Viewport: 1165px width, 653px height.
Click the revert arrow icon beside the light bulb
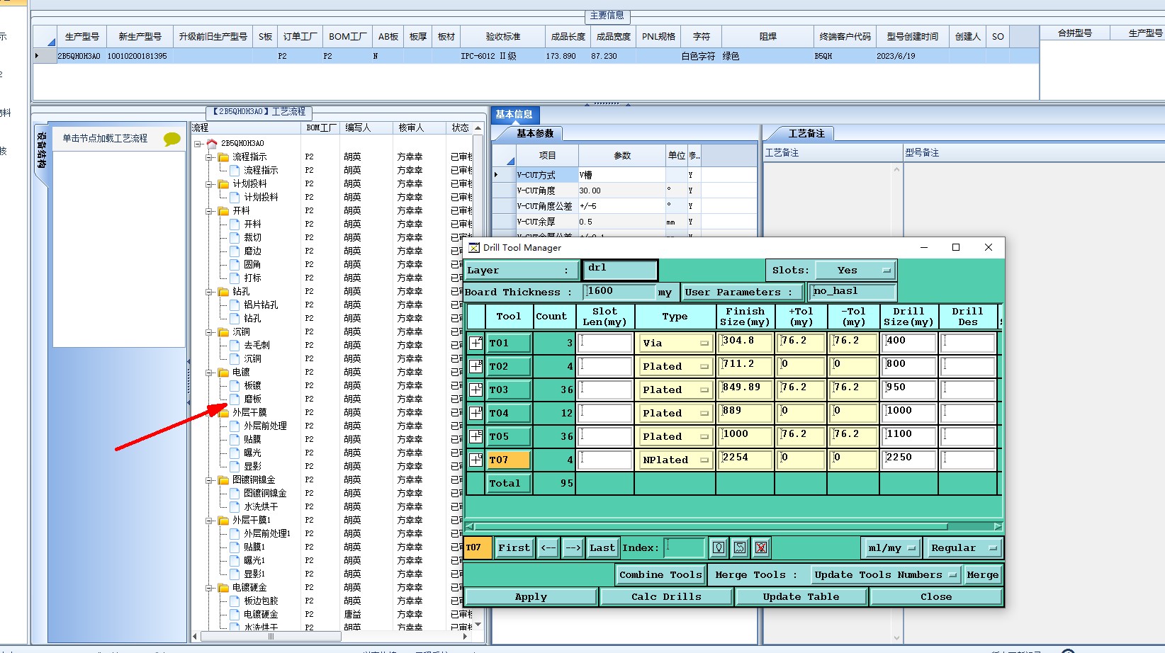(740, 547)
